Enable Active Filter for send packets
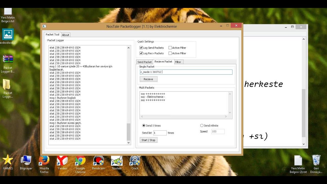The width and height of the screenshot is (327, 184). [170, 48]
